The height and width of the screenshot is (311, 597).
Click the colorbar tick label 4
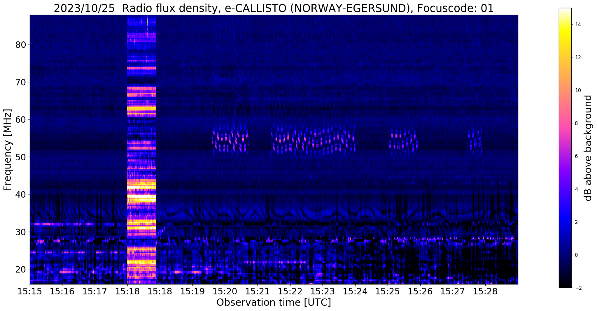(576, 189)
